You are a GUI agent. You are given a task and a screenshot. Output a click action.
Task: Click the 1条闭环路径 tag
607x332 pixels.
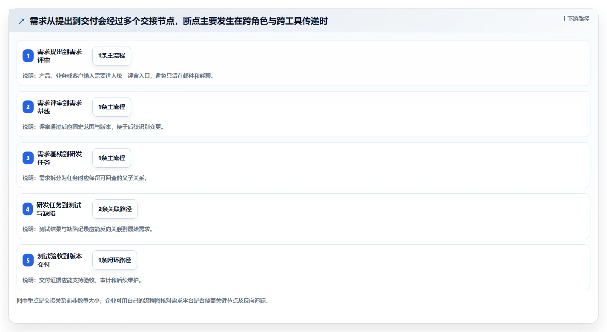click(x=115, y=260)
